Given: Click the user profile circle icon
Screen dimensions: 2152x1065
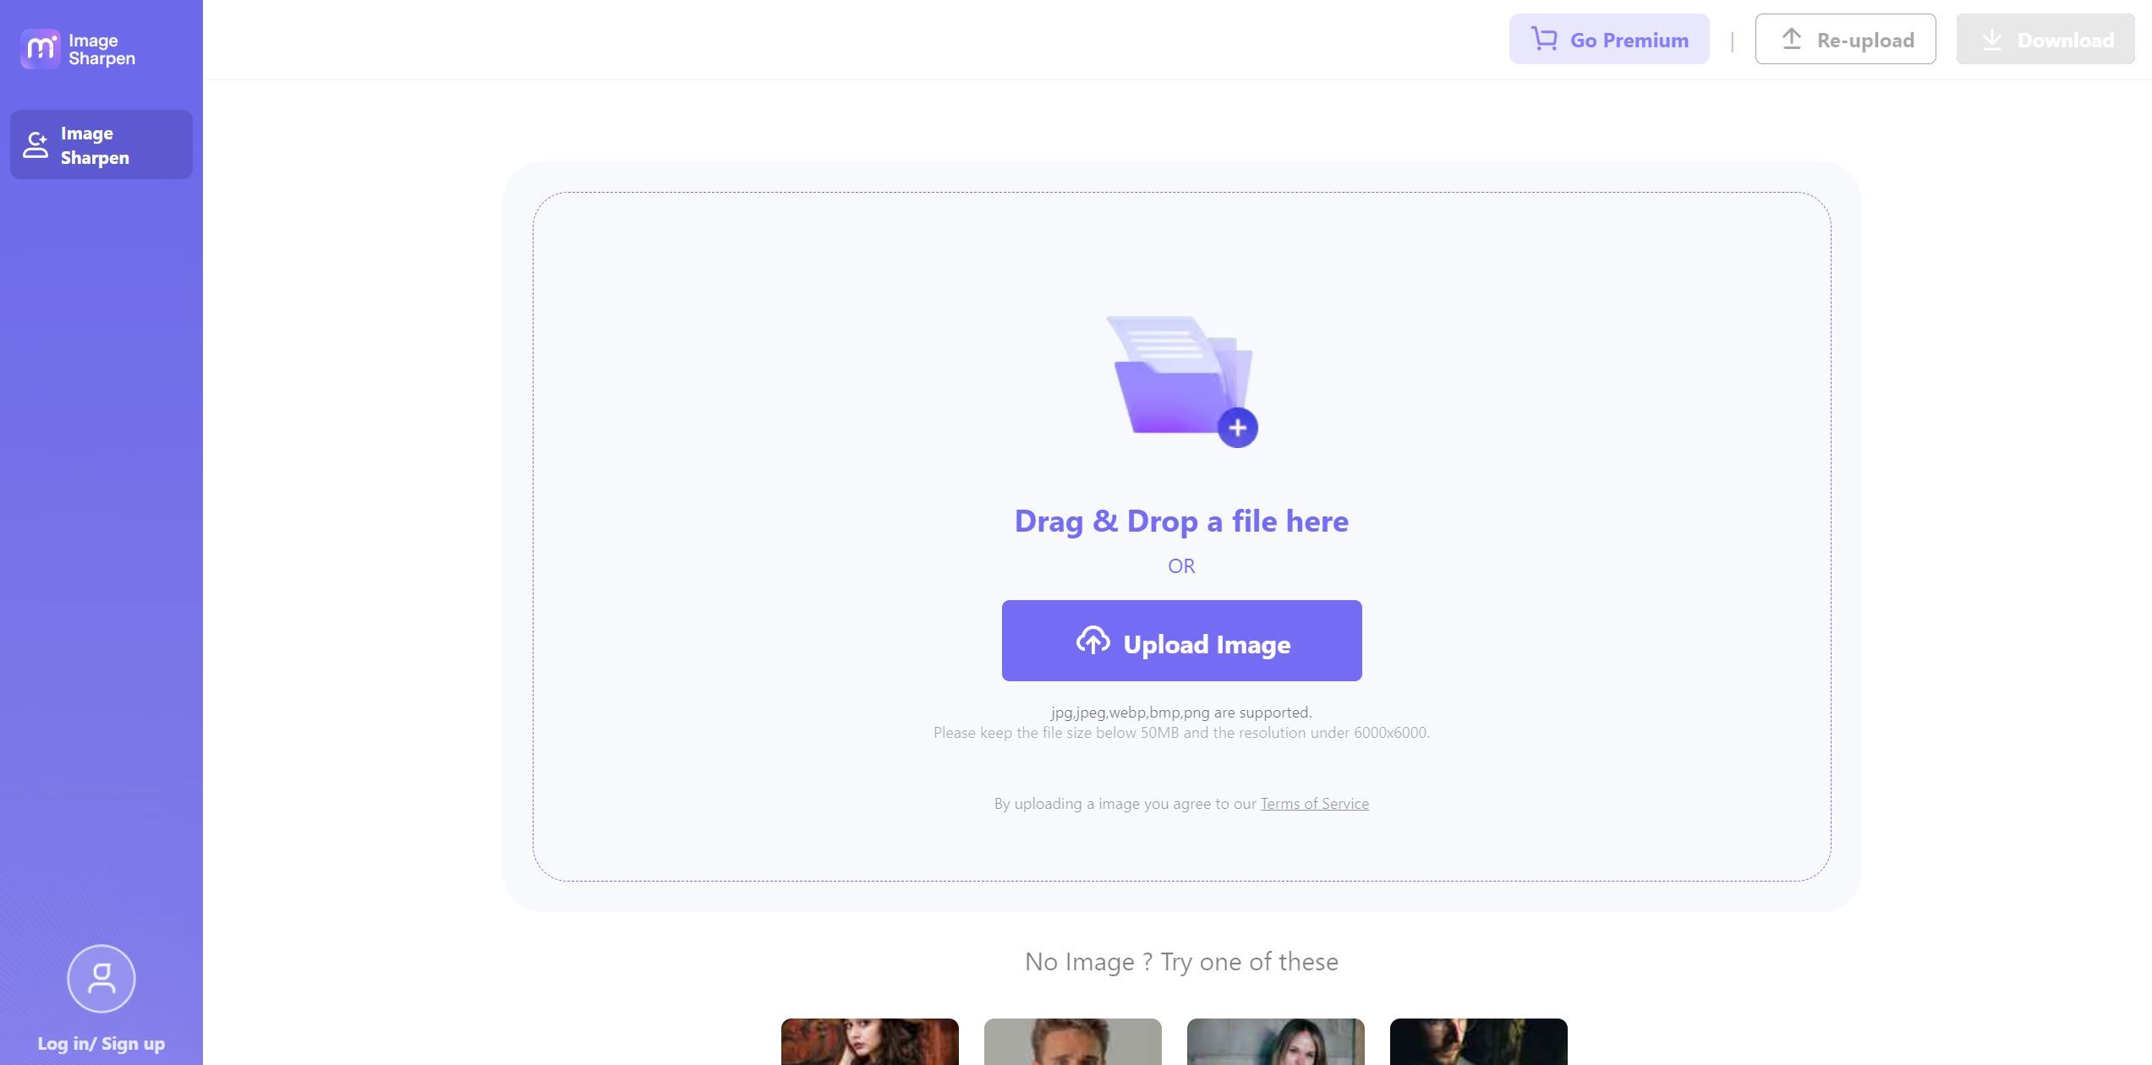Looking at the screenshot, I should click(x=101, y=977).
